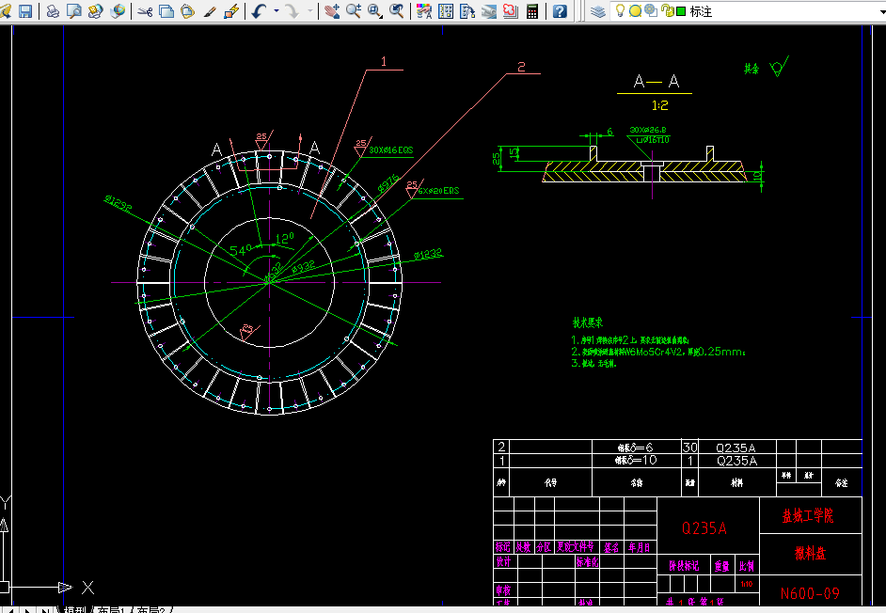Open Plot Preview with magnifier icon
Image resolution: width=886 pixels, height=613 pixels.
tap(74, 11)
